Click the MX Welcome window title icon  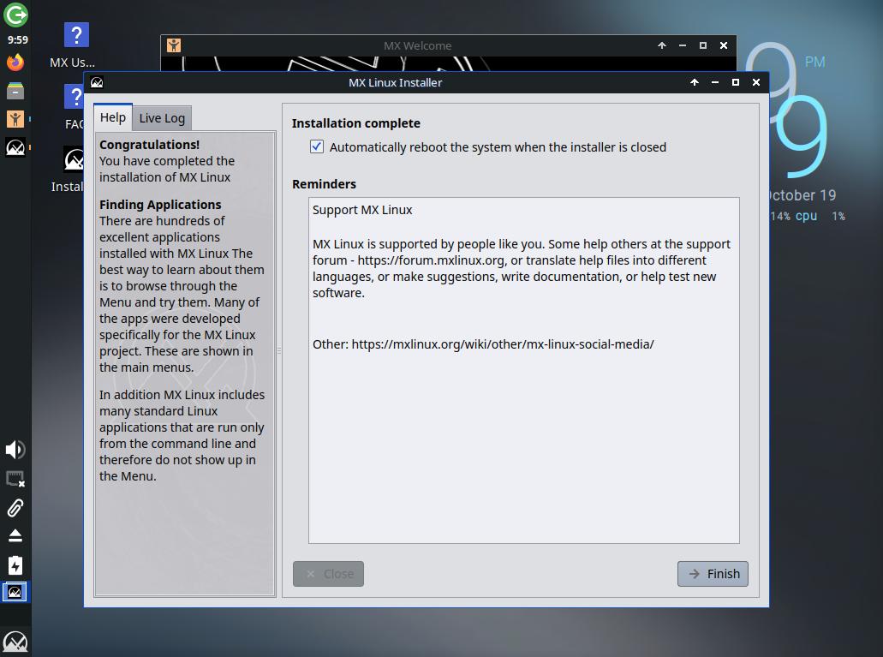(x=174, y=45)
